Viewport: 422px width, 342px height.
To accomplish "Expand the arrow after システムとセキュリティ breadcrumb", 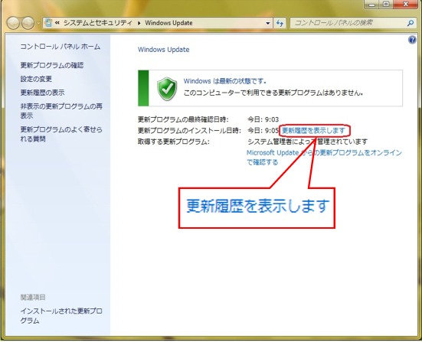I will [x=139, y=23].
